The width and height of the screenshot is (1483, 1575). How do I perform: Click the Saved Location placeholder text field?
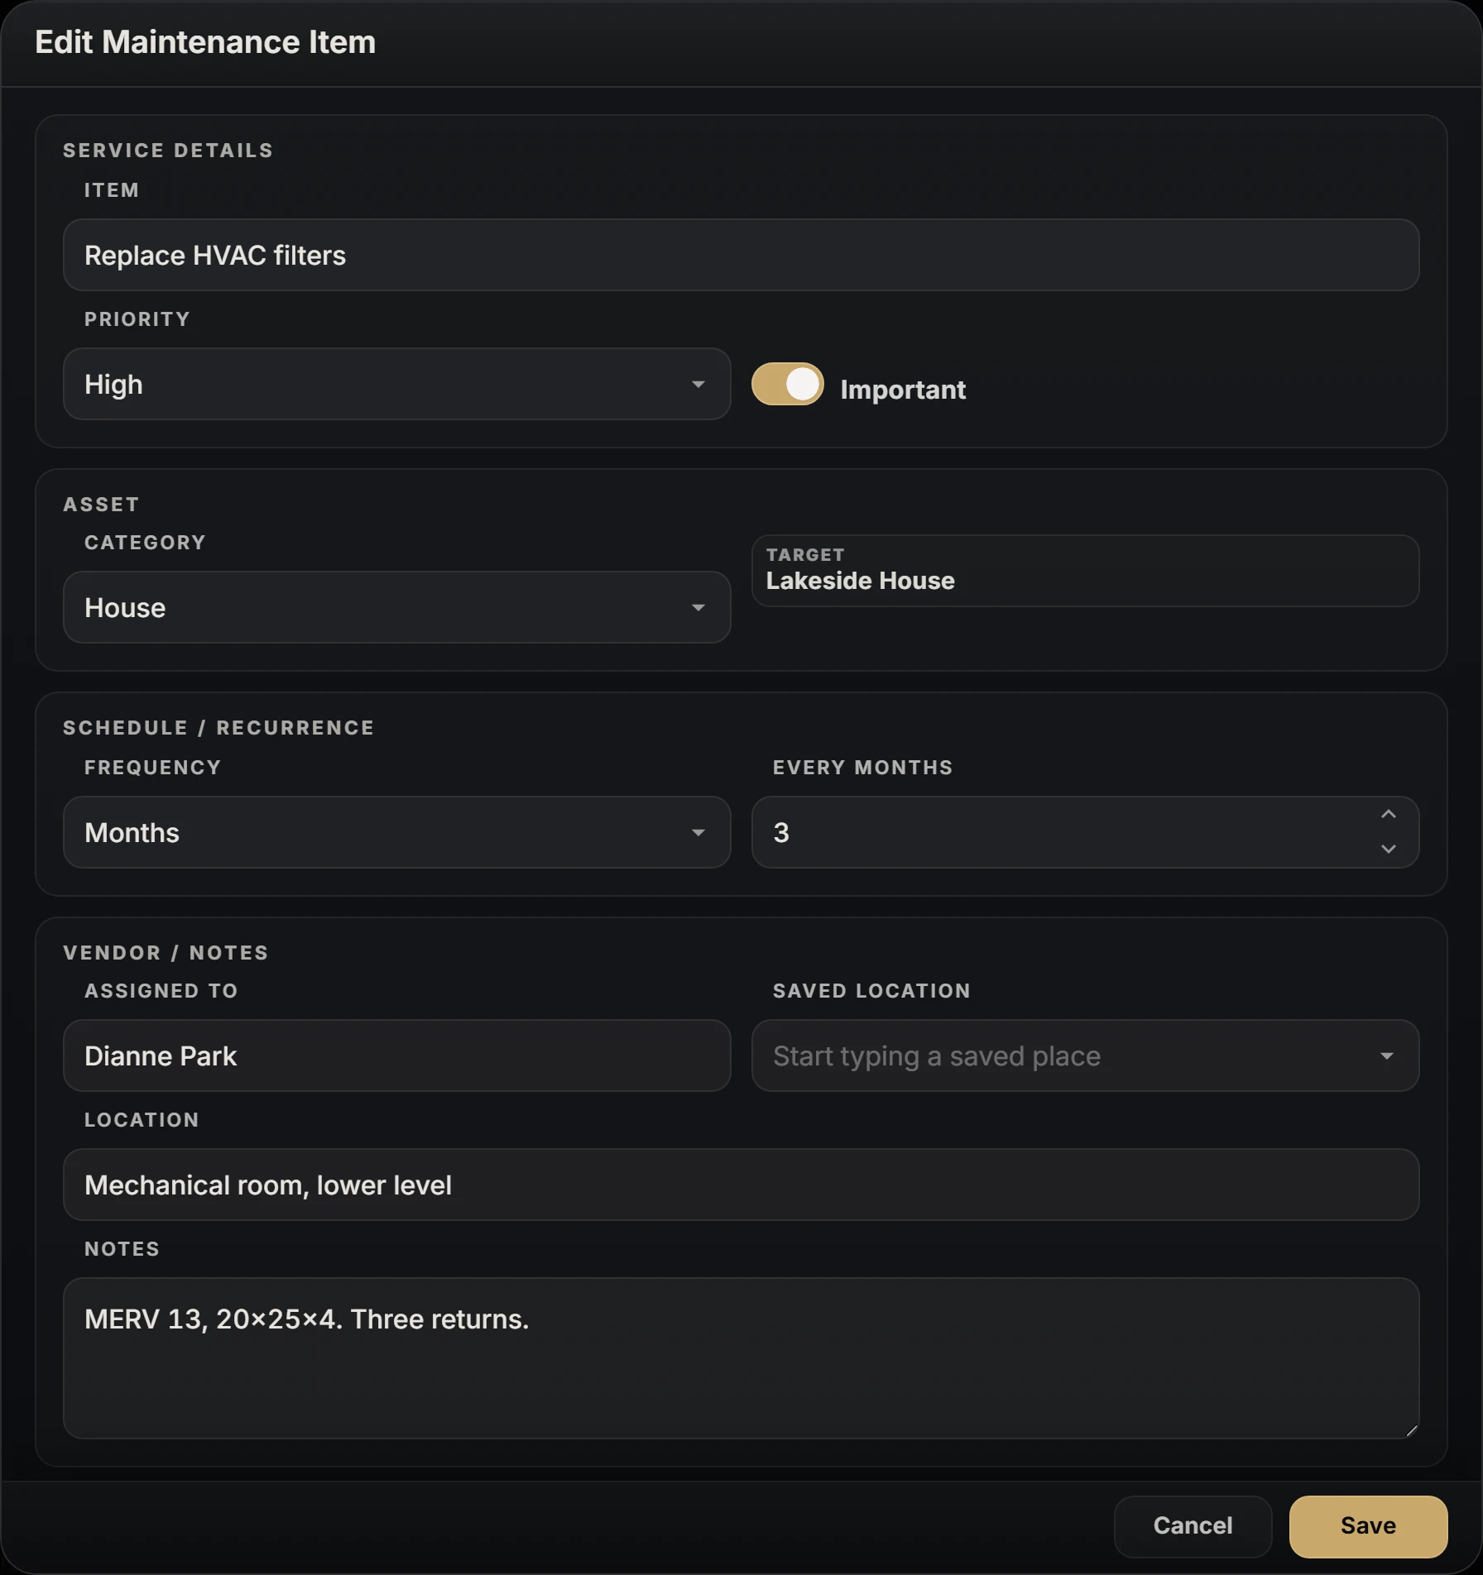pyautogui.click(x=1063, y=1056)
